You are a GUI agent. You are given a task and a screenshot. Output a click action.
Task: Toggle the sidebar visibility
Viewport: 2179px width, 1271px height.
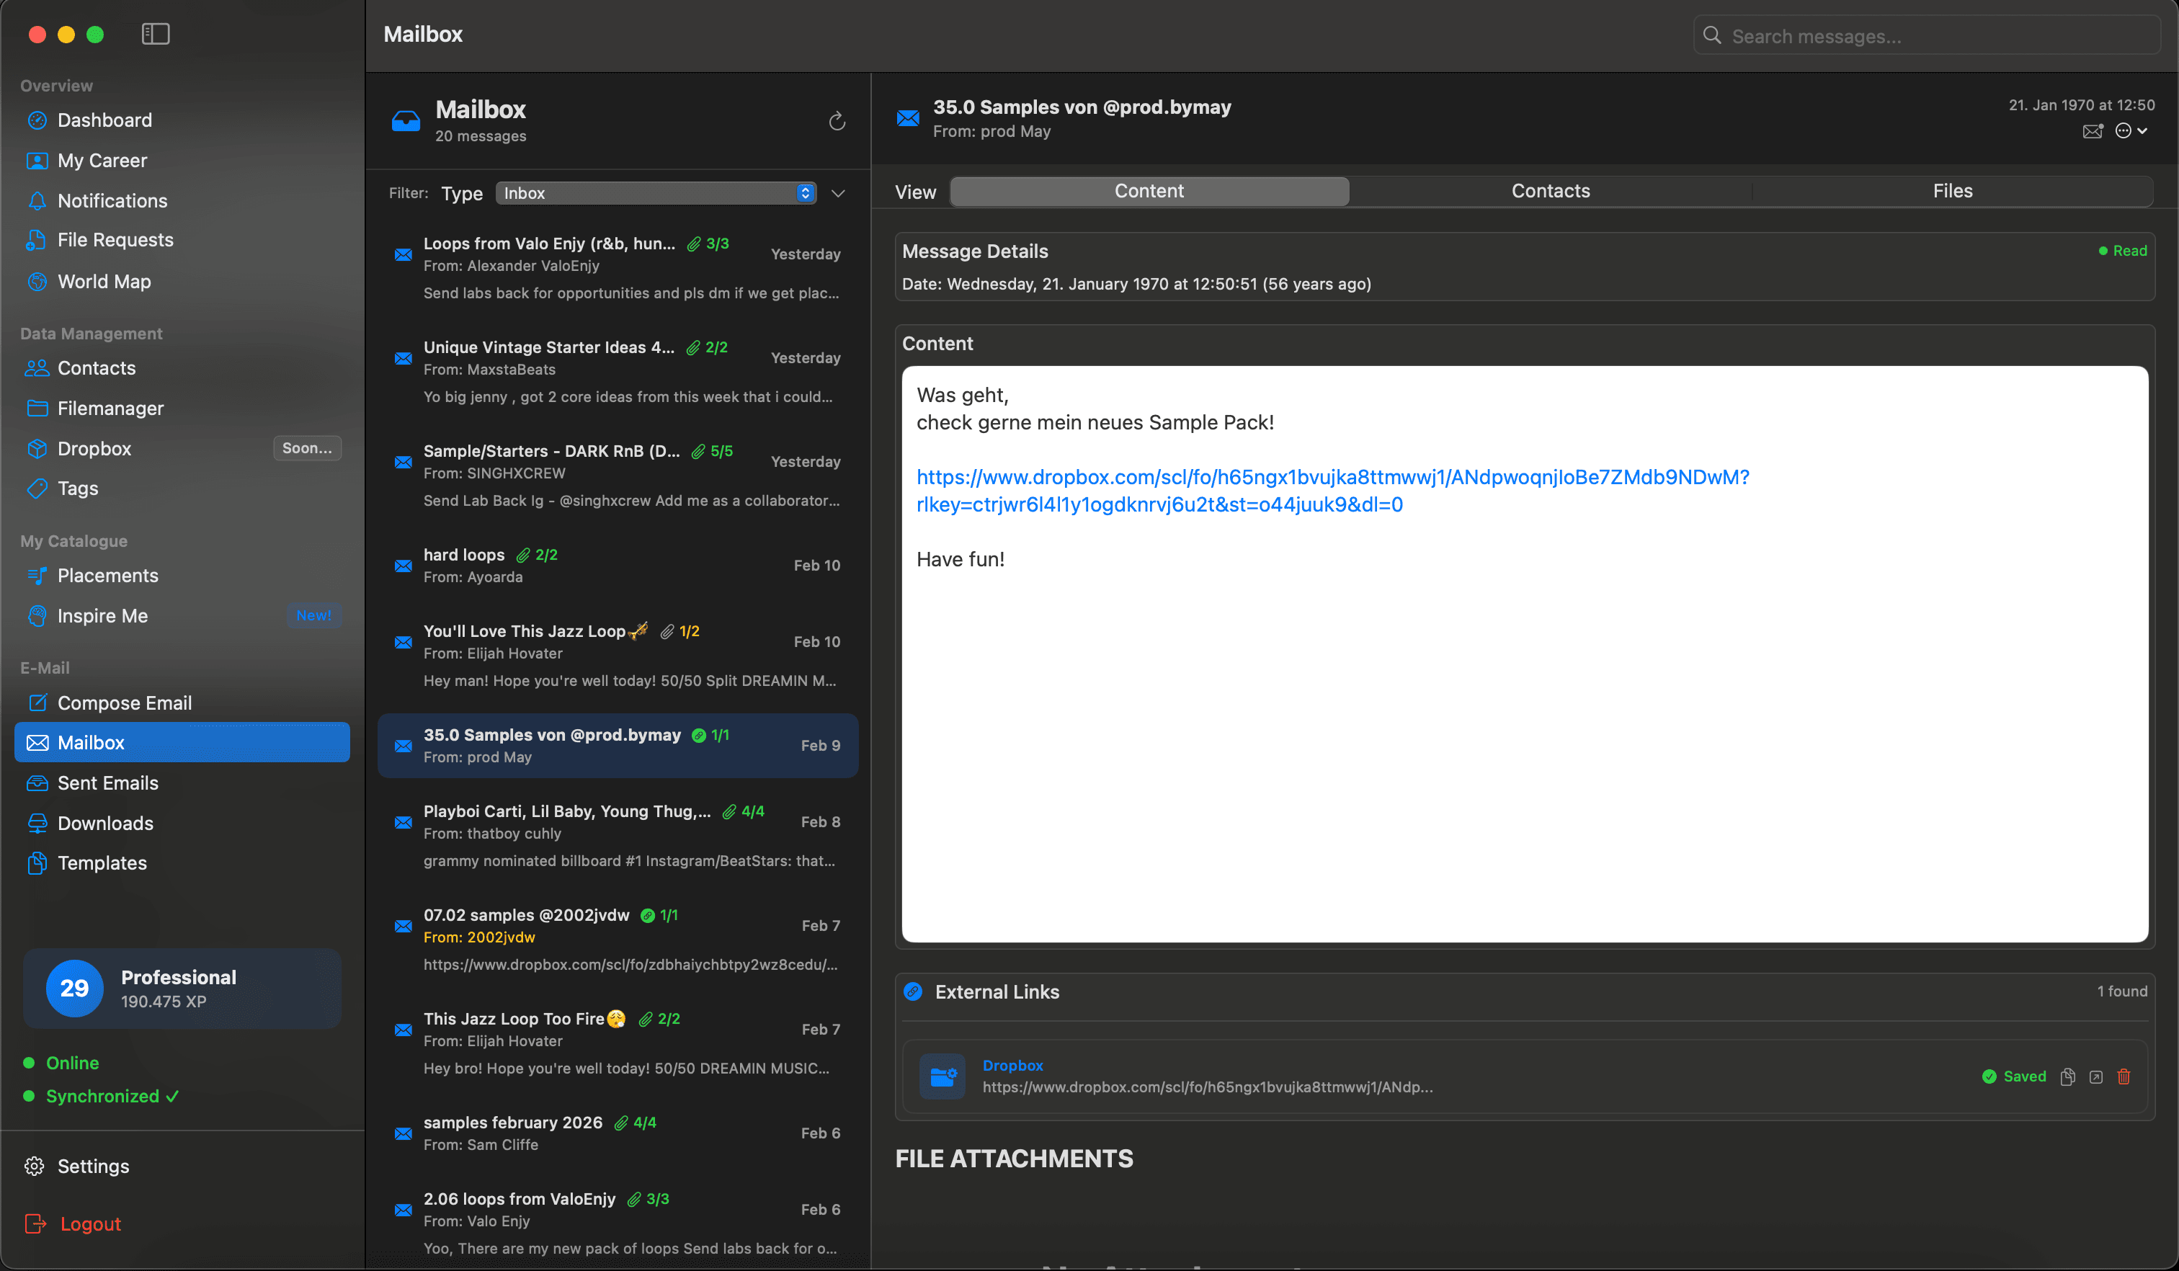tap(156, 34)
